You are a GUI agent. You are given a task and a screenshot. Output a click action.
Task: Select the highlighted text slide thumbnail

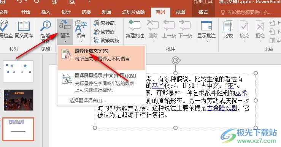[x=18, y=129]
